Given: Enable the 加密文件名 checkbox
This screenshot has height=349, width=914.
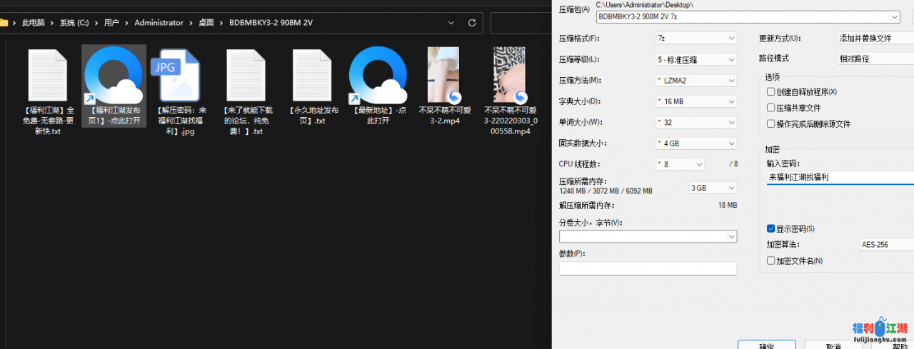Looking at the screenshot, I should tap(771, 261).
